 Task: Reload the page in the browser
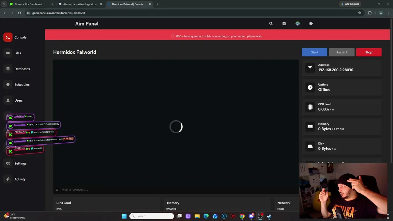[x=19, y=13]
